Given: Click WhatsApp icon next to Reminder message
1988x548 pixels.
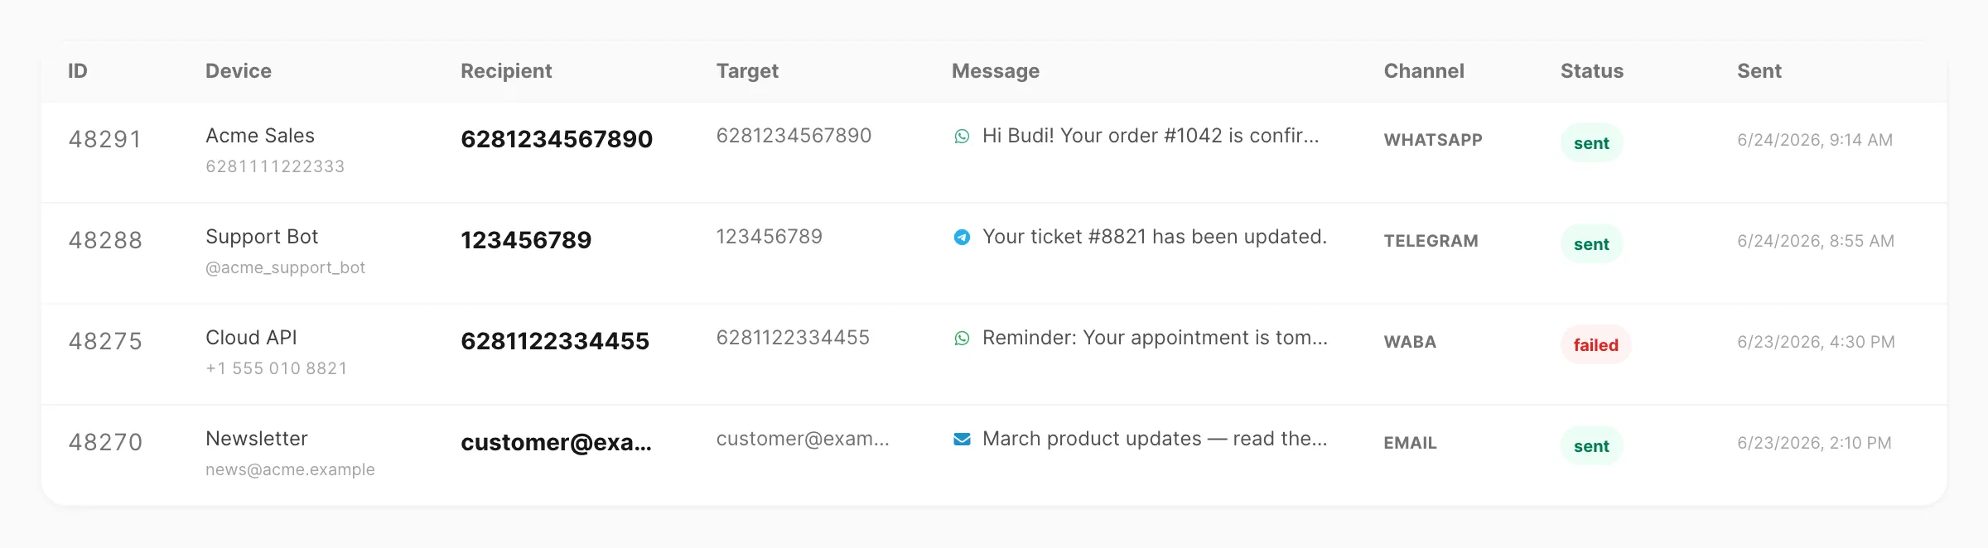Looking at the screenshot, I should tap(962, 338).
